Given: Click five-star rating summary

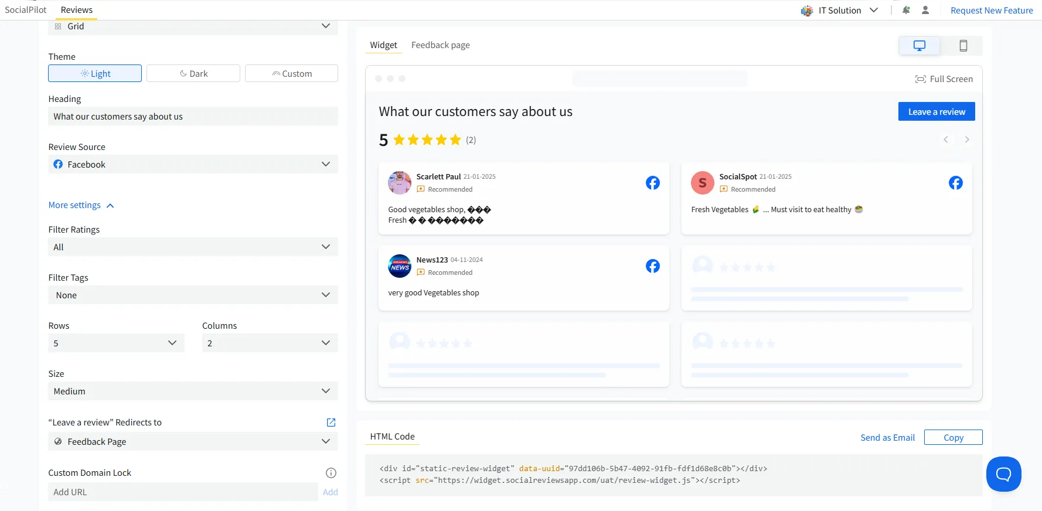Looking at the screenshot, I should tap(427, 139).
